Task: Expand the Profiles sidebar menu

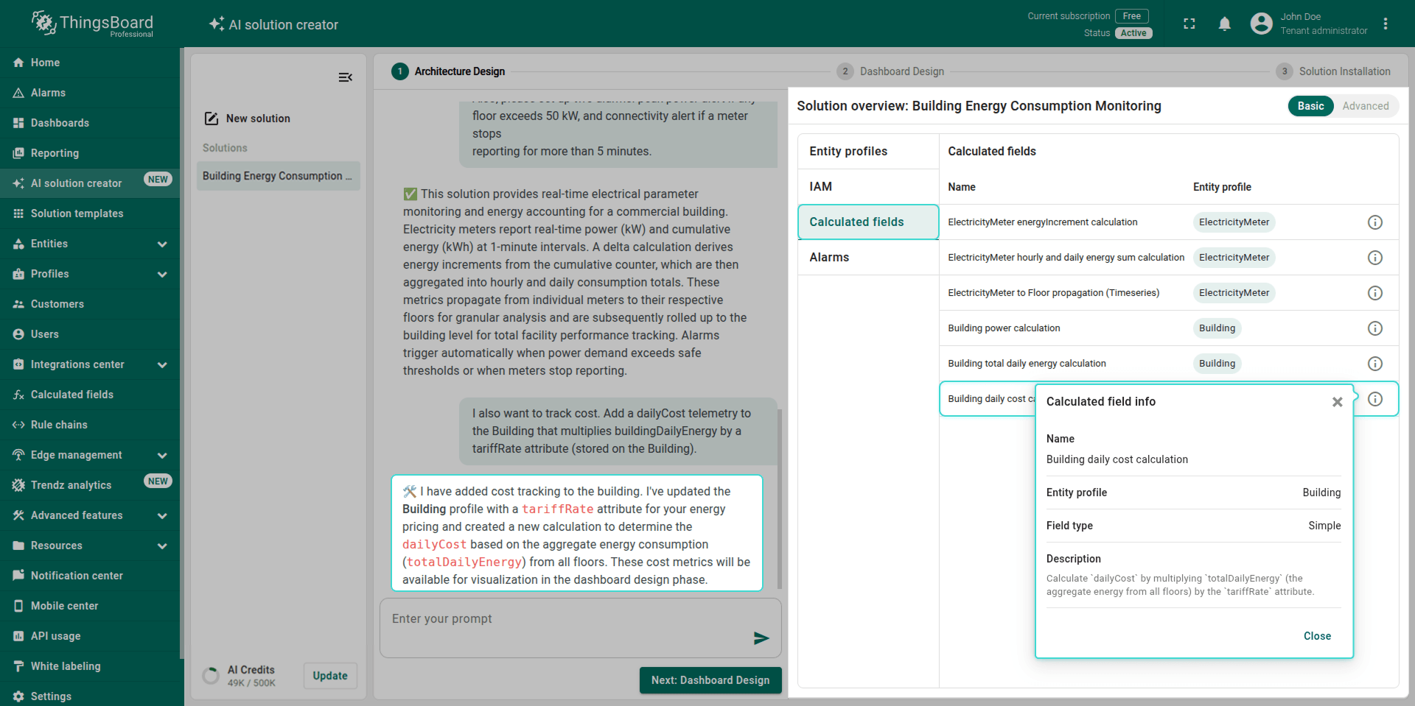Action: click(162, 274)
